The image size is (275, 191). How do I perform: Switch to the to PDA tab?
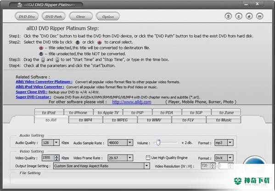tap(167, 112)
